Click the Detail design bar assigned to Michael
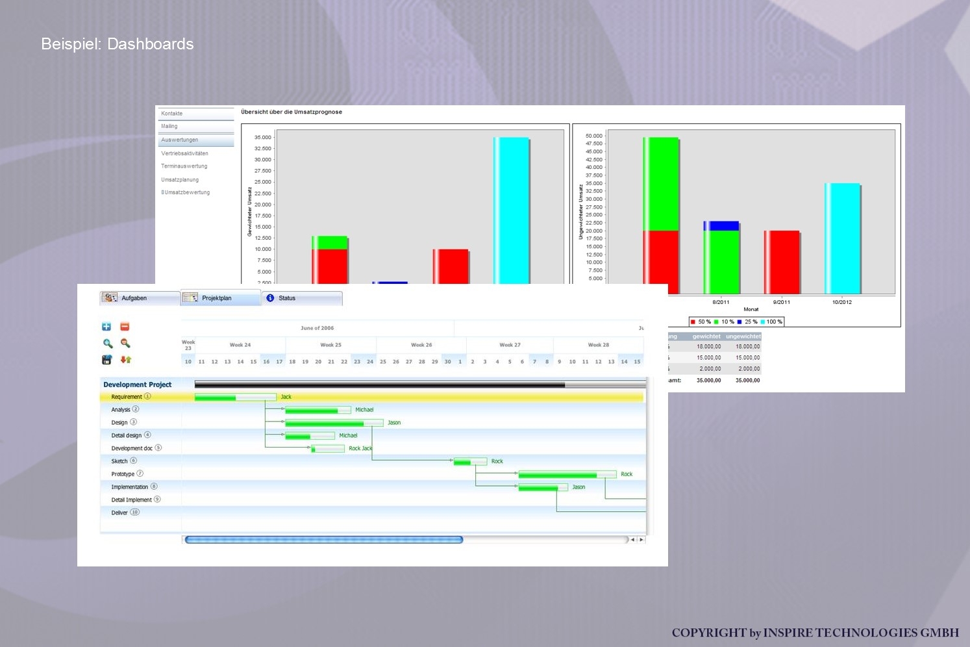 click(310, 436)
